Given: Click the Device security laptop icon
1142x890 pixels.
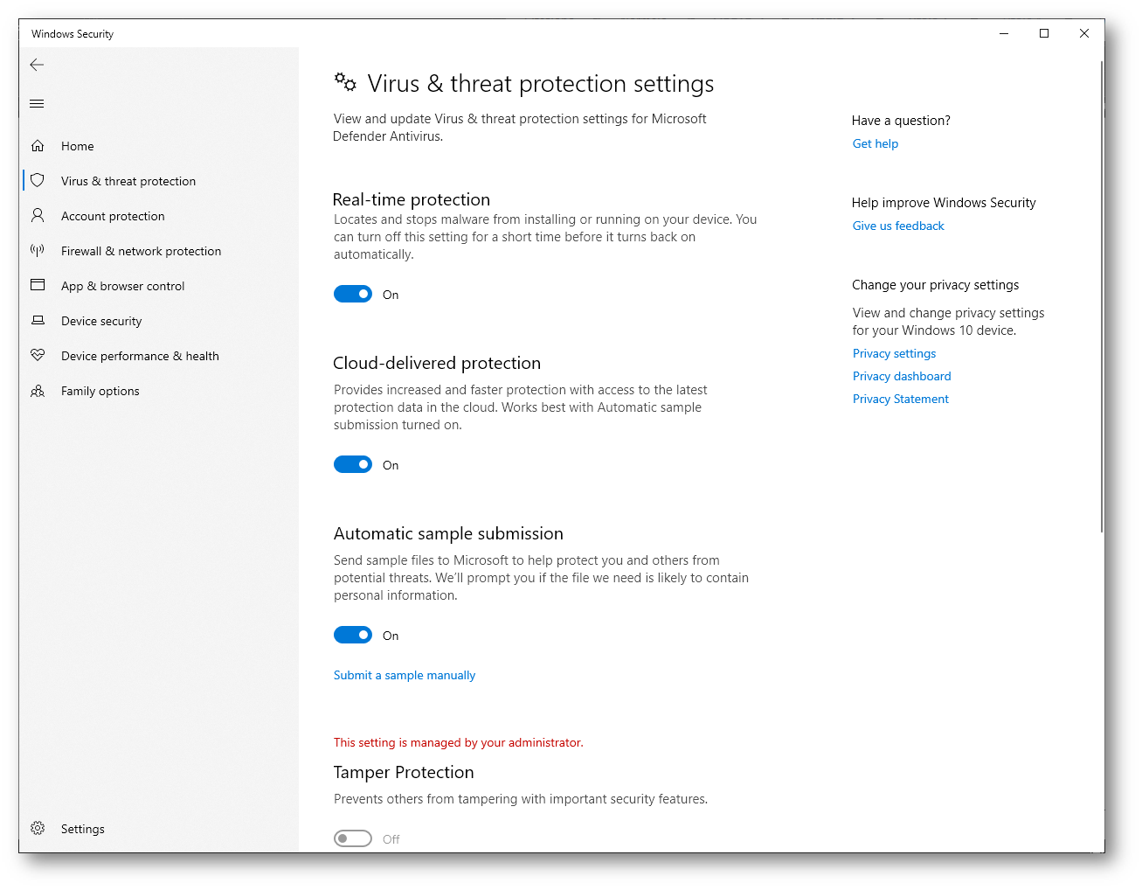Looking at the screenshot, I should [x=38, y=320].
